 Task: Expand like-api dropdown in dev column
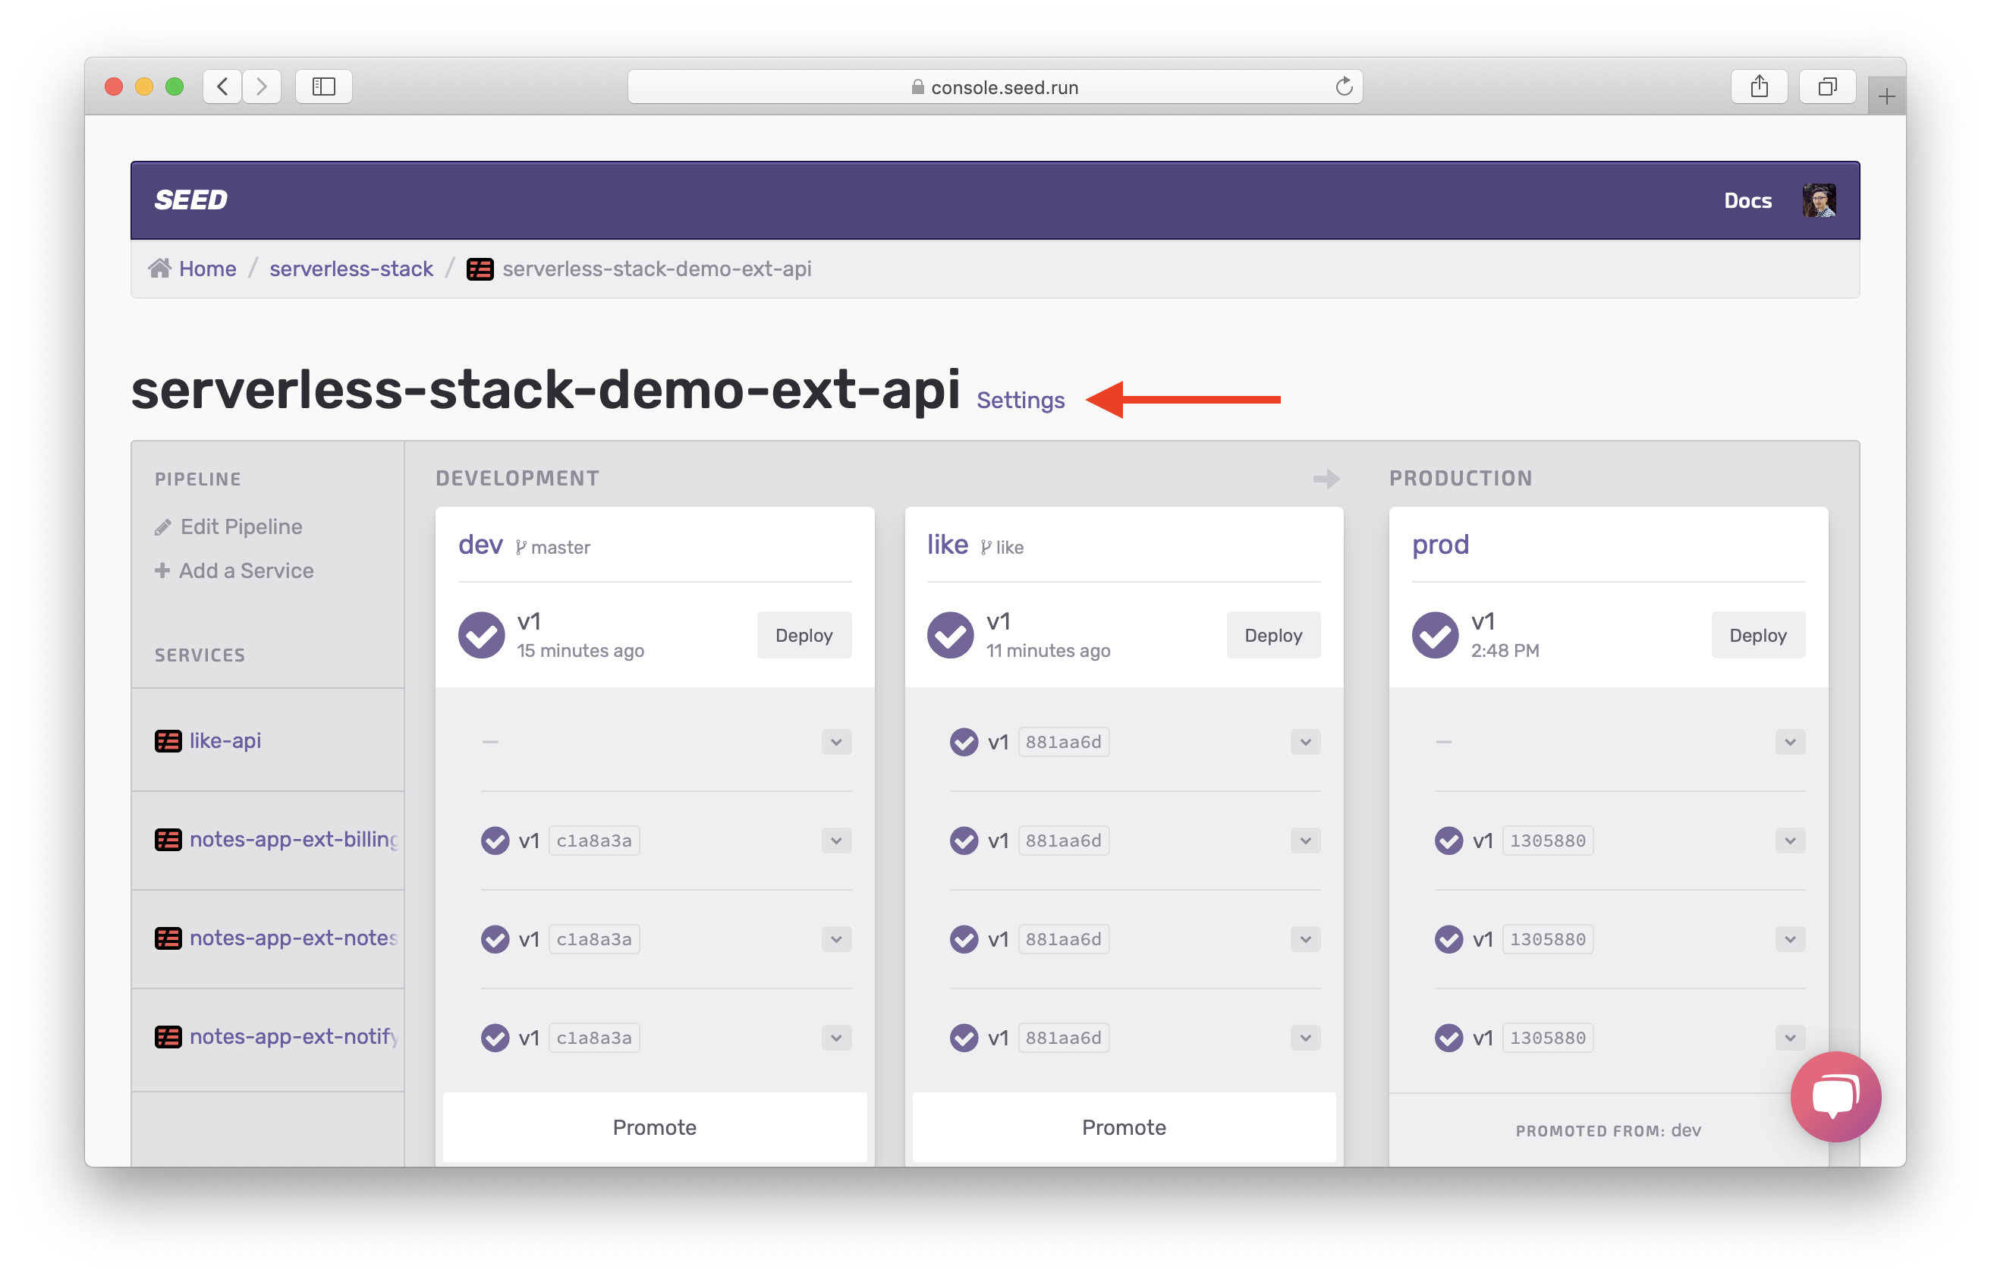point(835,742)
